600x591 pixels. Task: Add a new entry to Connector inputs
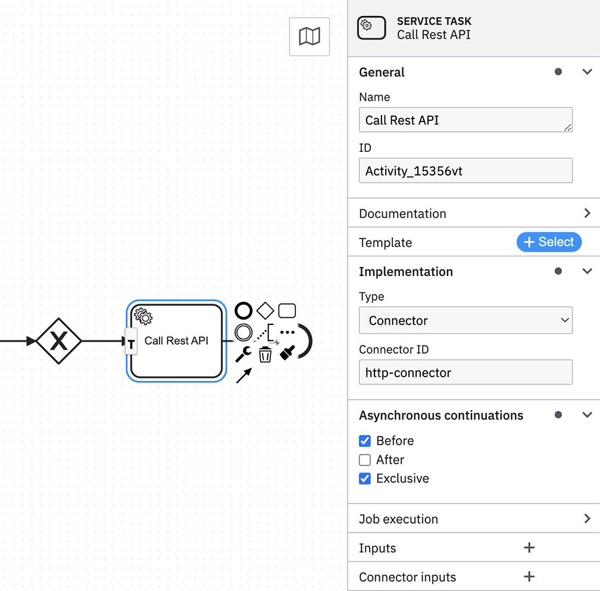point(529,577)
